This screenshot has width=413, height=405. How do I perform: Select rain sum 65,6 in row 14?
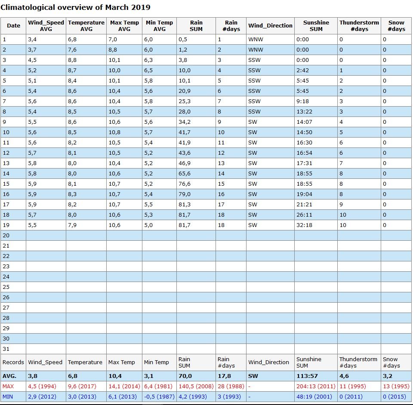click(185, 174)
